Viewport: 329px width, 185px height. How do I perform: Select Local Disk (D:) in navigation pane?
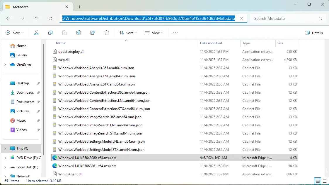click(24, 167)
